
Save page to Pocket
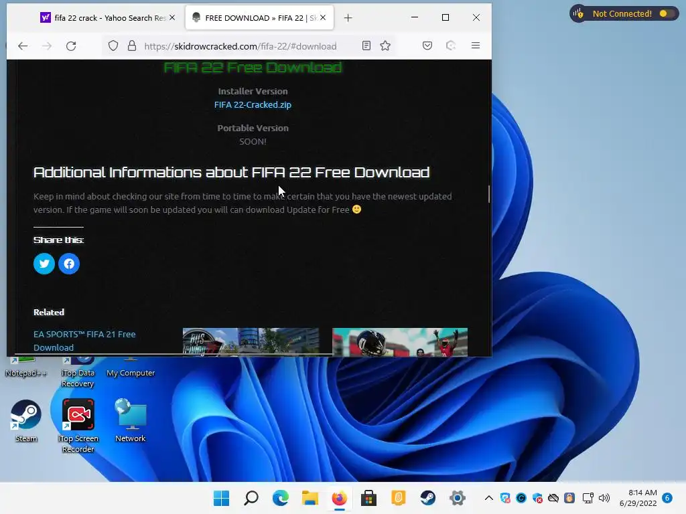(427, 46)
